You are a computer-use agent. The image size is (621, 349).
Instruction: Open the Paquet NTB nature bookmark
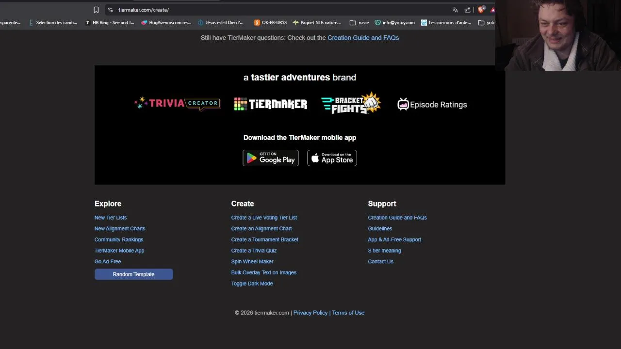[316, 23]
